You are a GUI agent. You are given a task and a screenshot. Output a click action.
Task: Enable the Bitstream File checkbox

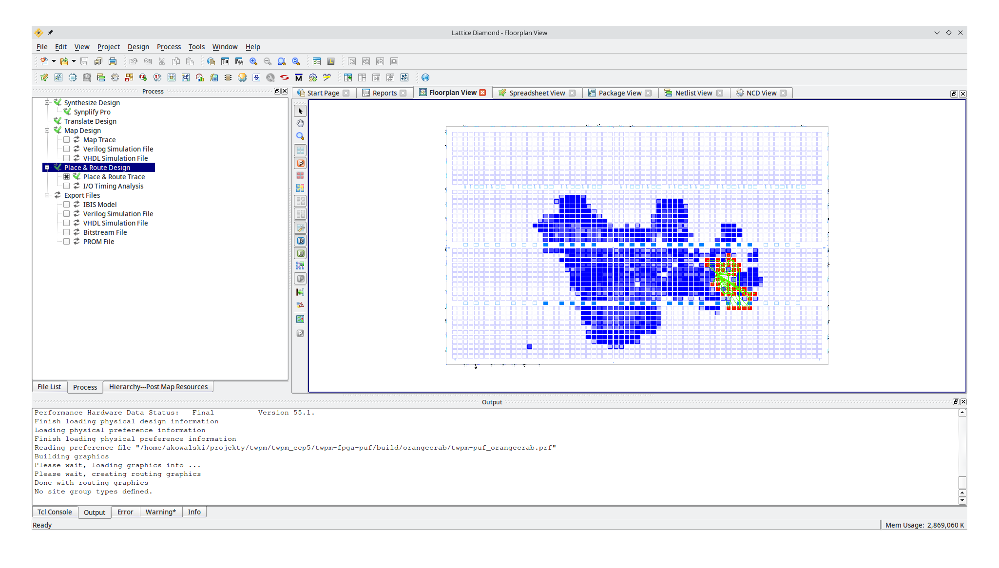point(67,232)
